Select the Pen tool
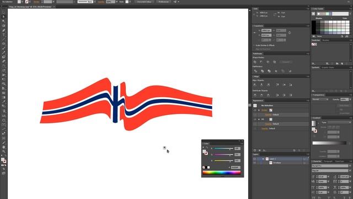 tap(3, 30)
